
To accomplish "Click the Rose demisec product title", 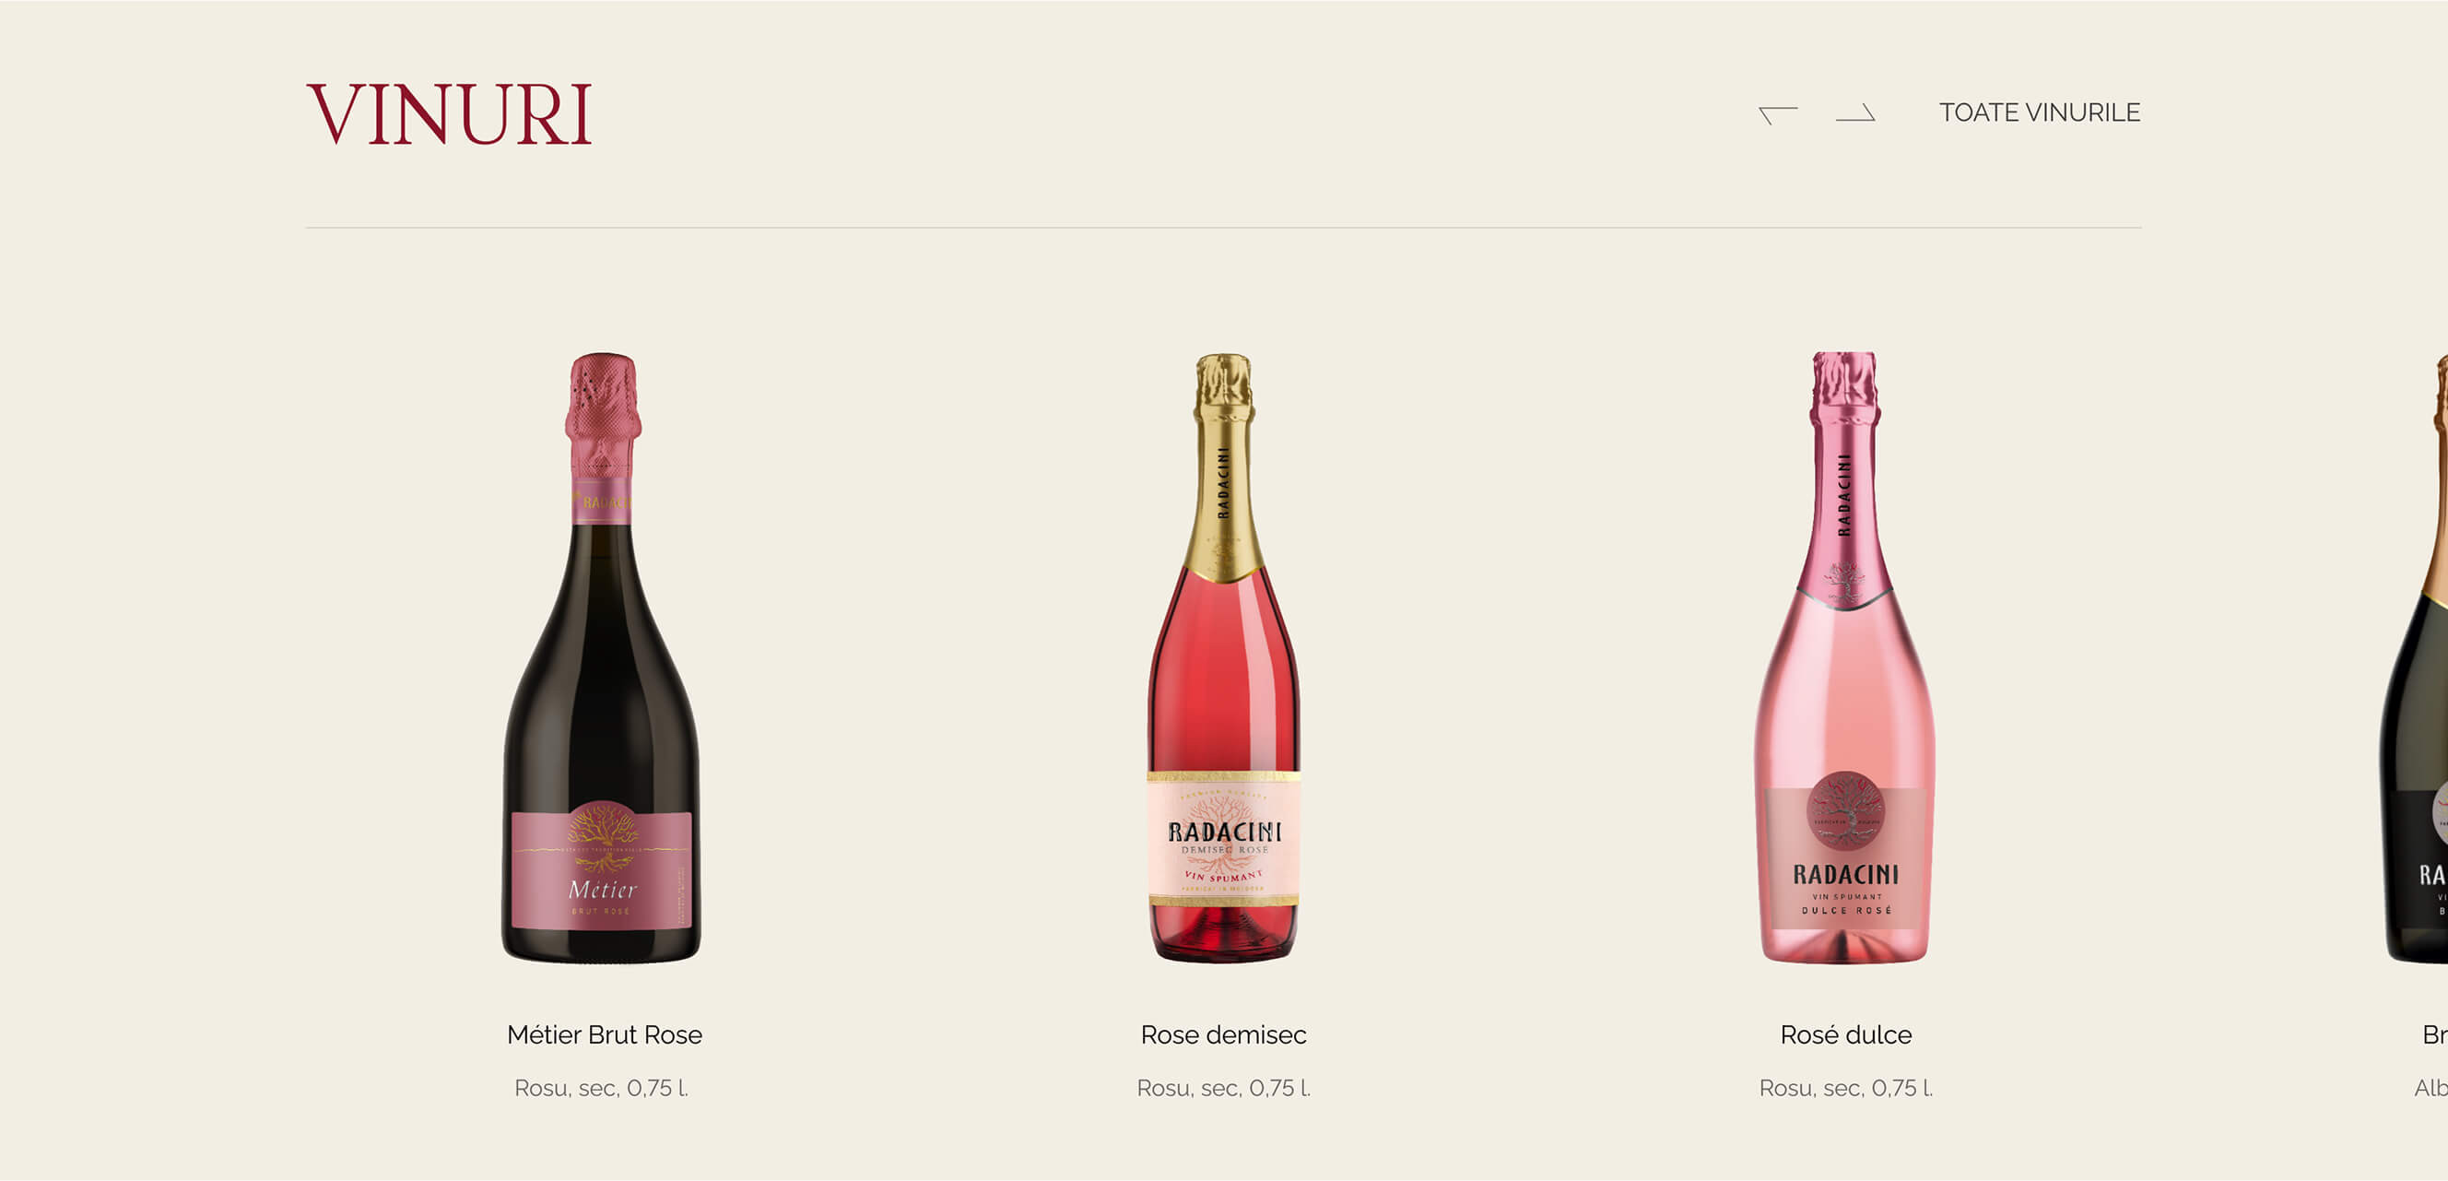I will point(1223,1034).
